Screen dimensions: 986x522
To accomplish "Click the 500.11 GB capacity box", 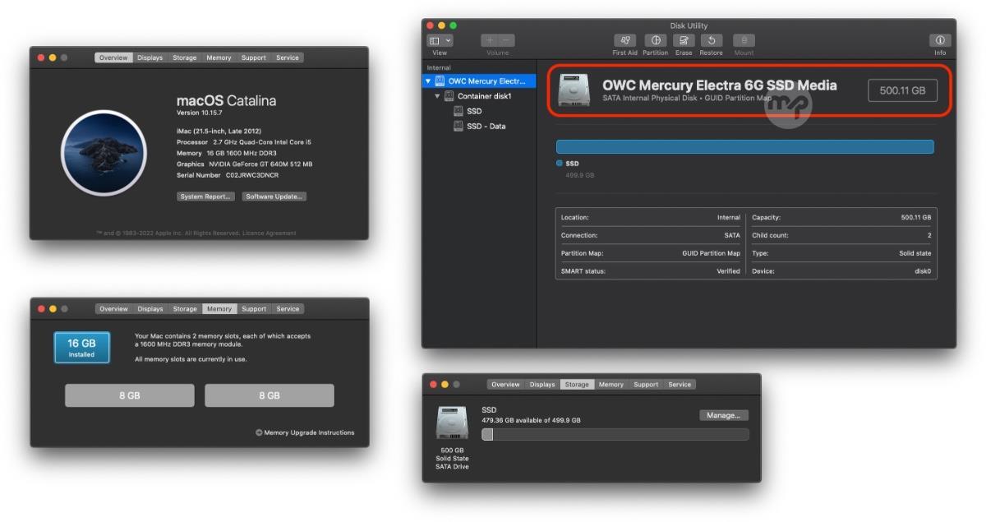I will point(902,90).
